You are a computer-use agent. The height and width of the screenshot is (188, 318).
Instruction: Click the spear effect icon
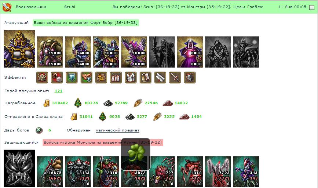(x=175, y=77)
